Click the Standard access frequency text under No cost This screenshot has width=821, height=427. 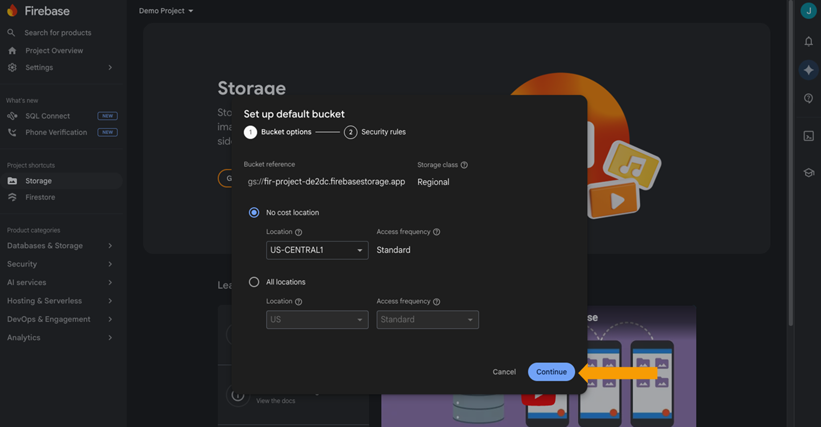tap(393, 250)
